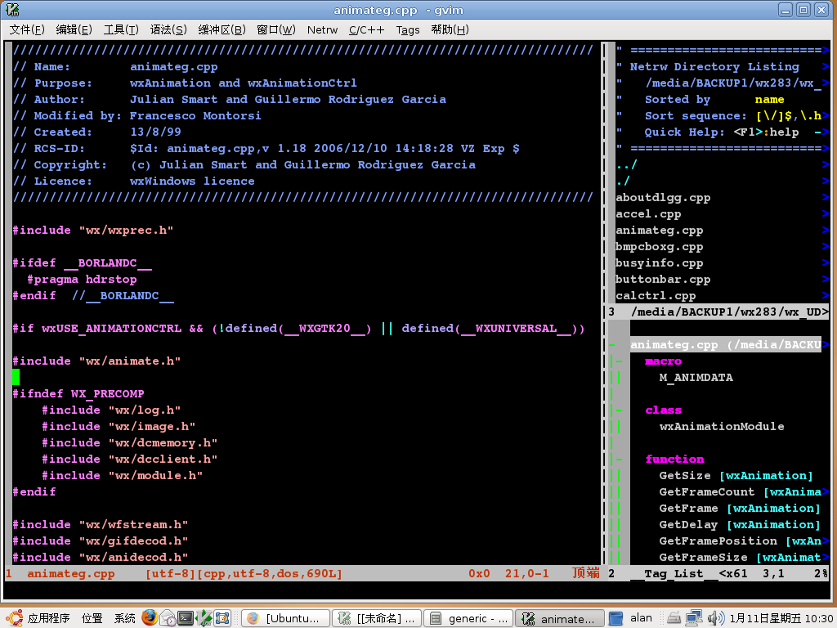The image size is (837, 628).
Task: Open the 位置 panel menu
Action: [x=92, y=618]
